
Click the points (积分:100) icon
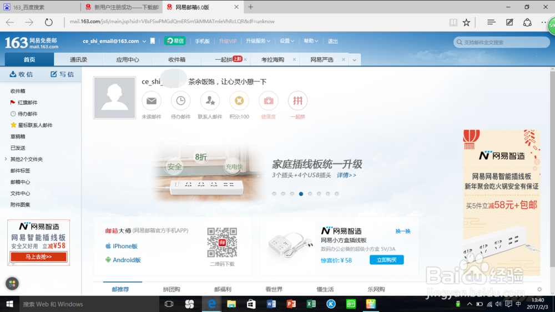pyautogui.click(x=239, y=101)
